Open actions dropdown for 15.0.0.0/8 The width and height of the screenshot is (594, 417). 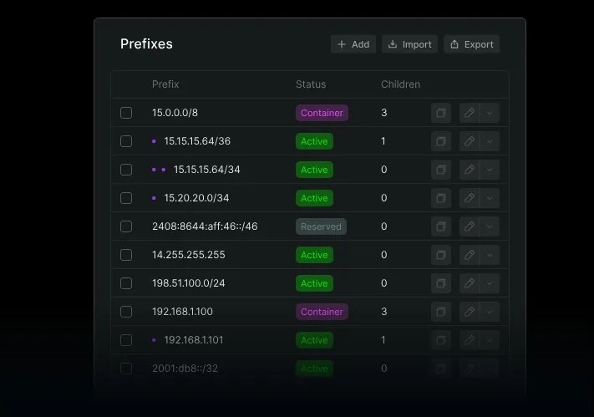point(490,113)
